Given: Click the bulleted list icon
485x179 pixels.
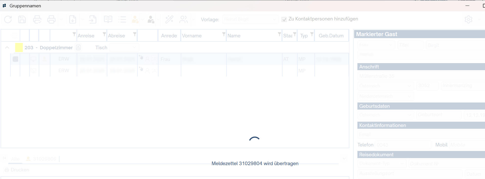Looking at the screenshot, I should pyautogui.click(x=122, y=19).
